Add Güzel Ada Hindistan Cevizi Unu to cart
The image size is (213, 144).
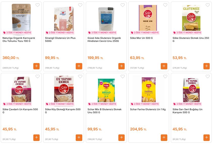(x=121, y=66)
